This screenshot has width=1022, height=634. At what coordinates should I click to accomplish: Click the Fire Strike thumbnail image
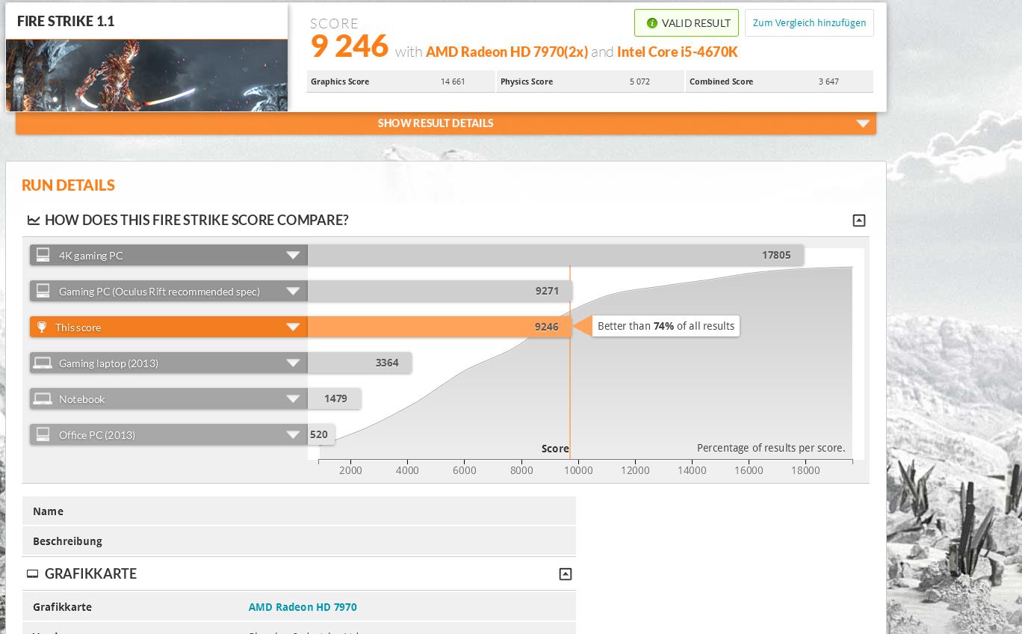[x=146, y=76]
